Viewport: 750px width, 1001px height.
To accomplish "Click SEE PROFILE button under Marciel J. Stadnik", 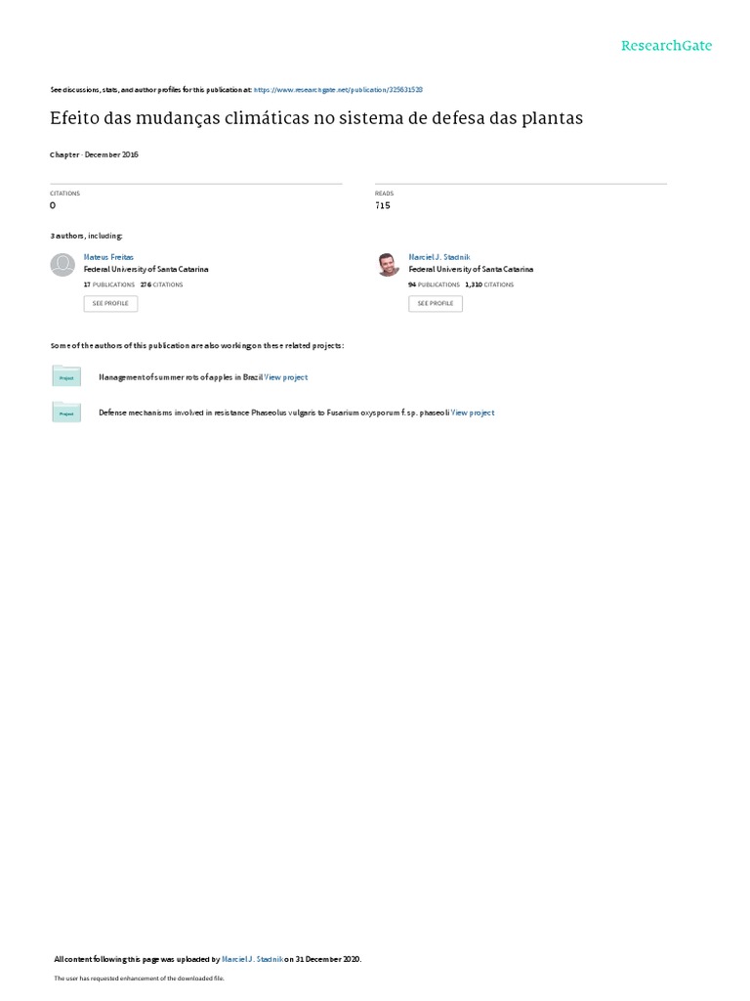I will [x=436, y=303].
